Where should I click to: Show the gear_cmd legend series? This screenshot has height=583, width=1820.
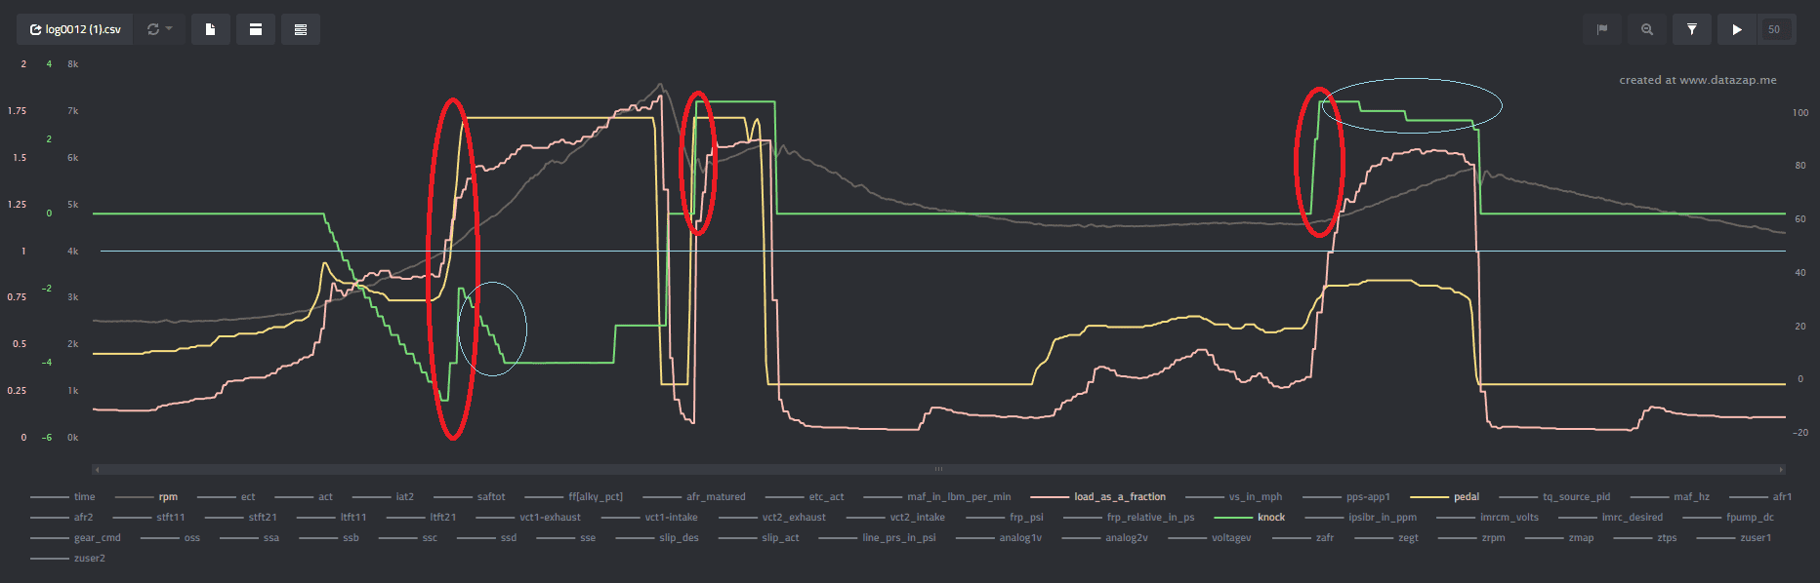click(76, 538)
